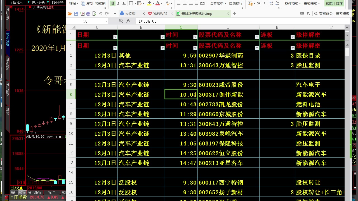
Task: Select cell 603023威帝股份
Action: click(x=228, y=85)
